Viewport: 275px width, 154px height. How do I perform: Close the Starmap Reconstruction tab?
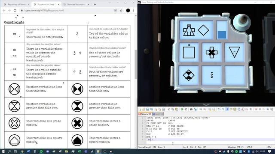[89, 4]
